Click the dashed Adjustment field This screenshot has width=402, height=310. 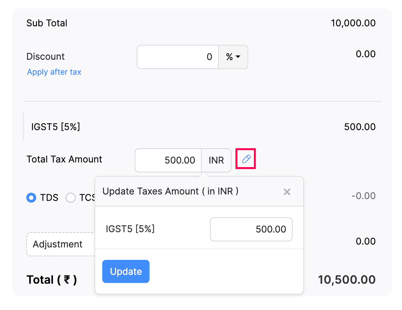click(x=58, y=244)
